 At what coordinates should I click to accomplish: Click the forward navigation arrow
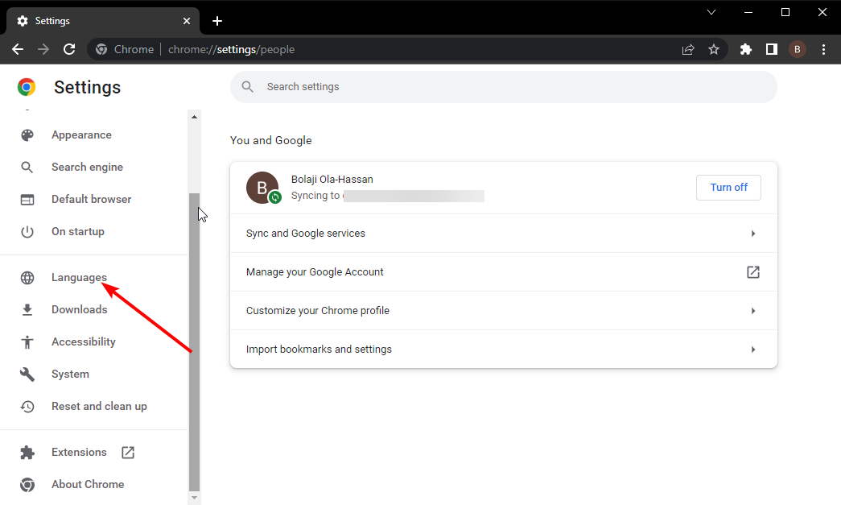(x=43, y=49)
